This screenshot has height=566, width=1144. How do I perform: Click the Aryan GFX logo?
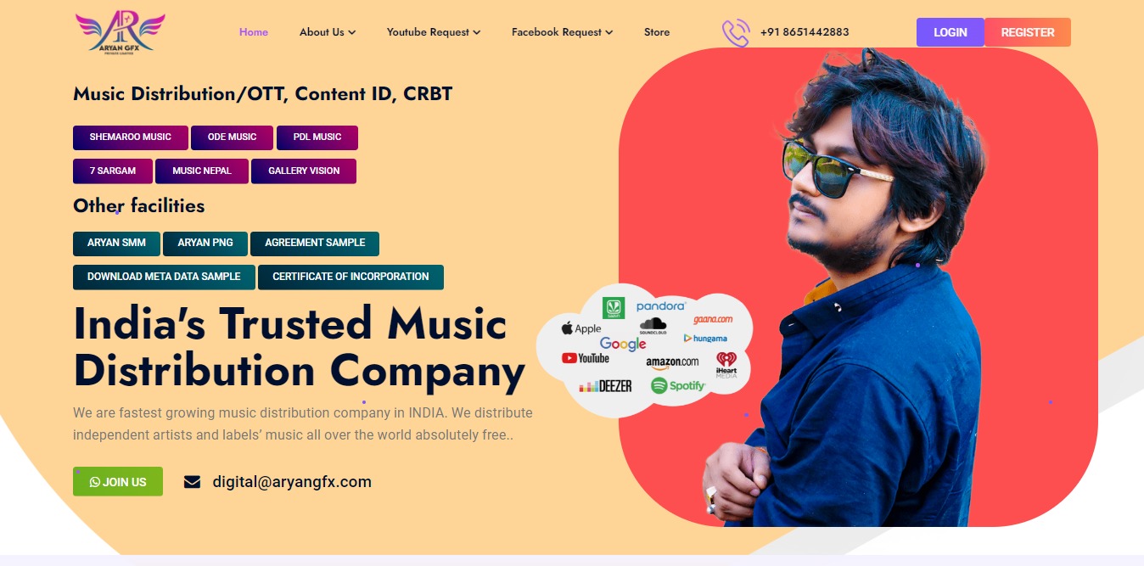pyautogui.click(x=121, y=32)
